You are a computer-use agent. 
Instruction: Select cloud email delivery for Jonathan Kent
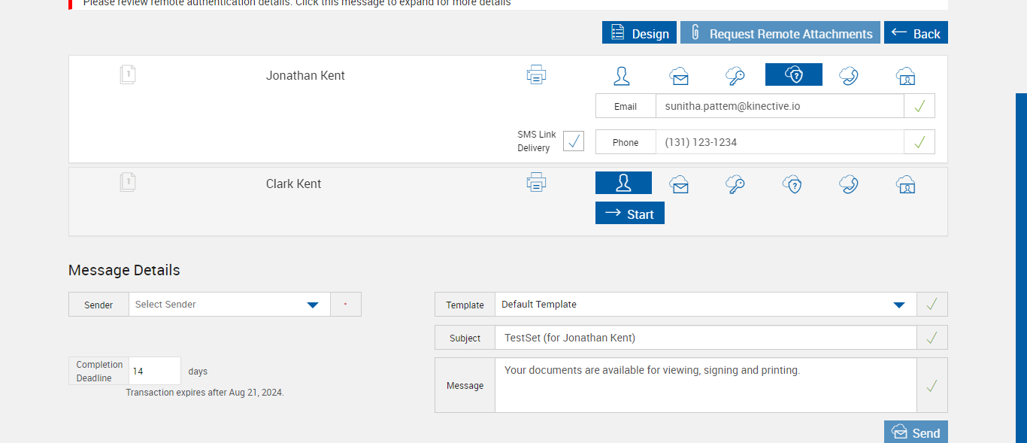(679, 75)
